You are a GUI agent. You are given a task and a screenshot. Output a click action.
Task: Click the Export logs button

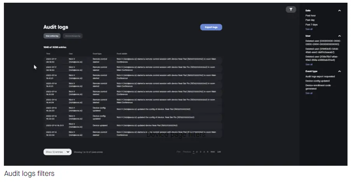211,27
